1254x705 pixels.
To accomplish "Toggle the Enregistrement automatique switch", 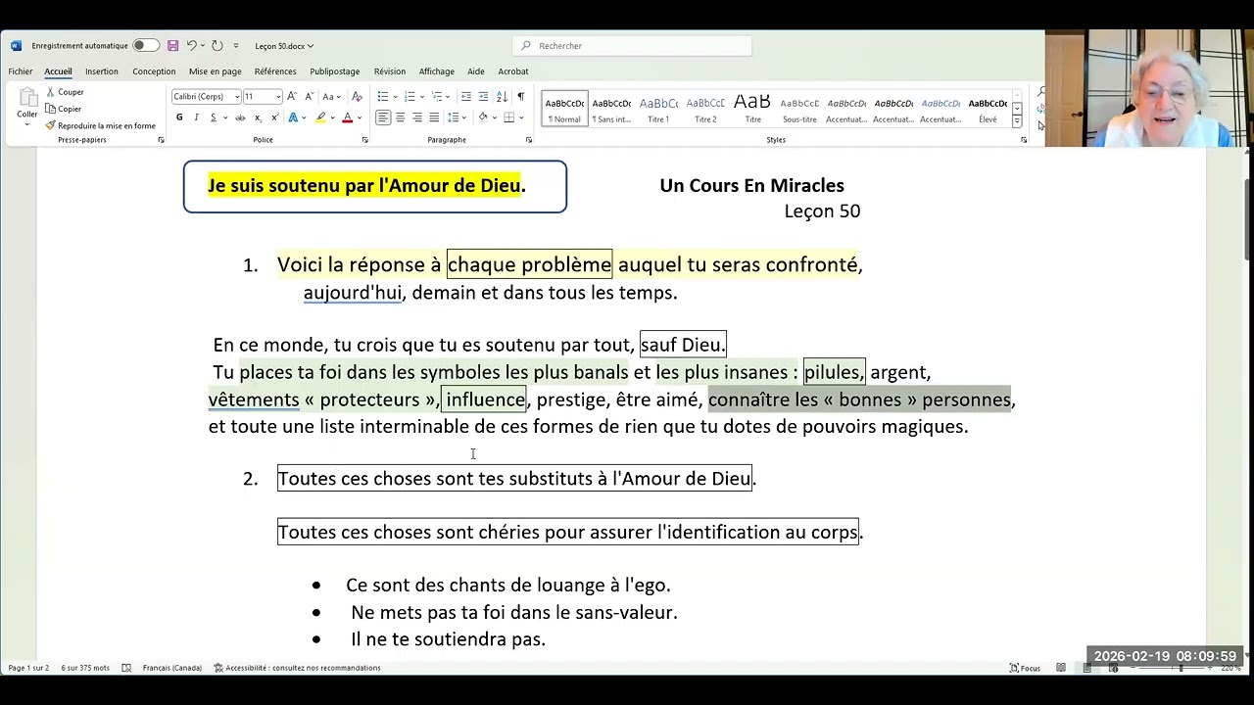I will pyautogui.click(x=145, y=46).
